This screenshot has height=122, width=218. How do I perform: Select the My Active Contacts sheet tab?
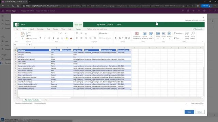[32, 100]
